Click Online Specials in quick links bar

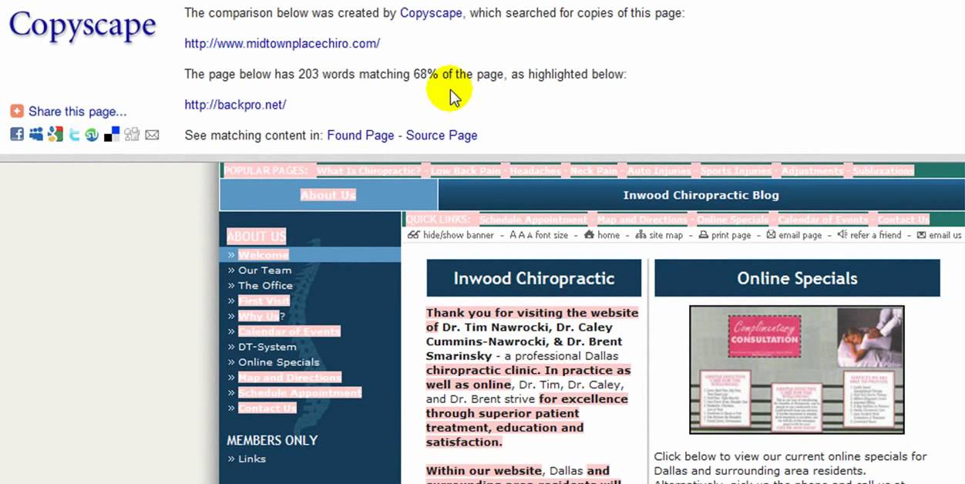tap(732, 220)
